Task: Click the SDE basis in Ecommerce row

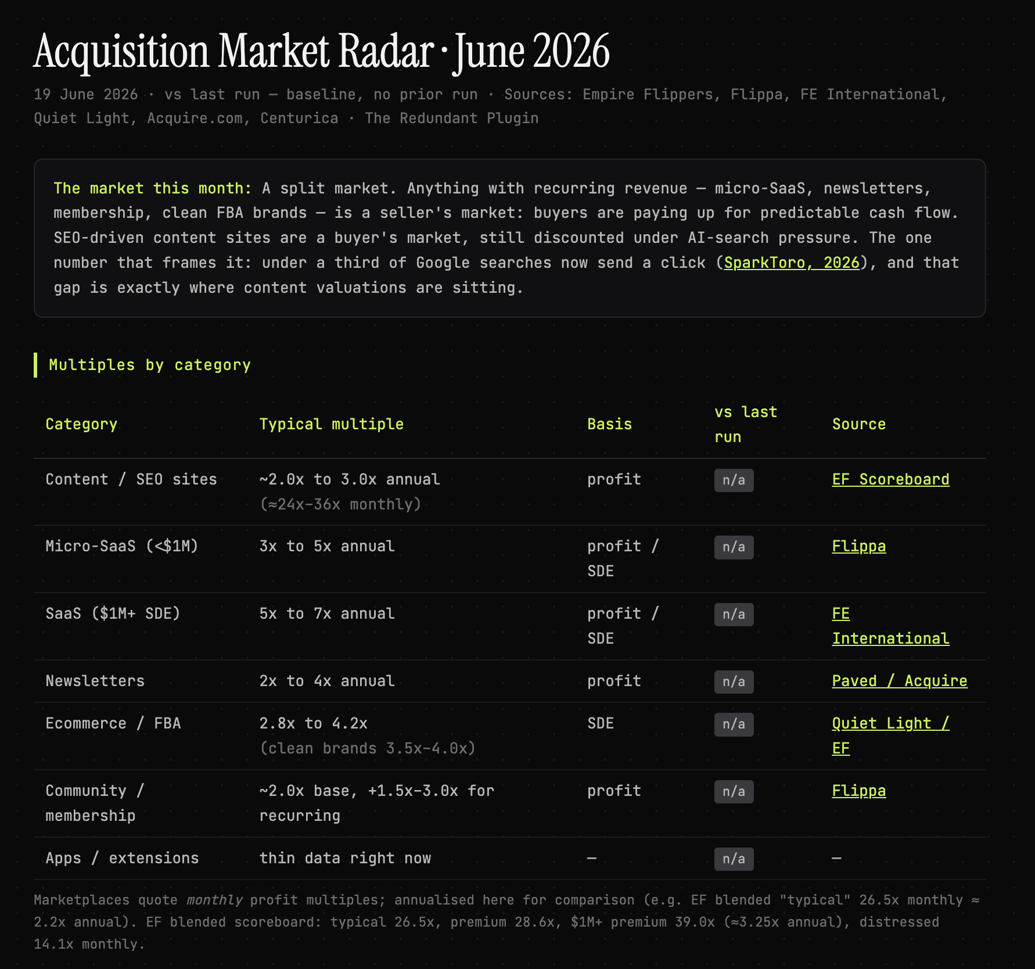Action: [x=601, y=723]
